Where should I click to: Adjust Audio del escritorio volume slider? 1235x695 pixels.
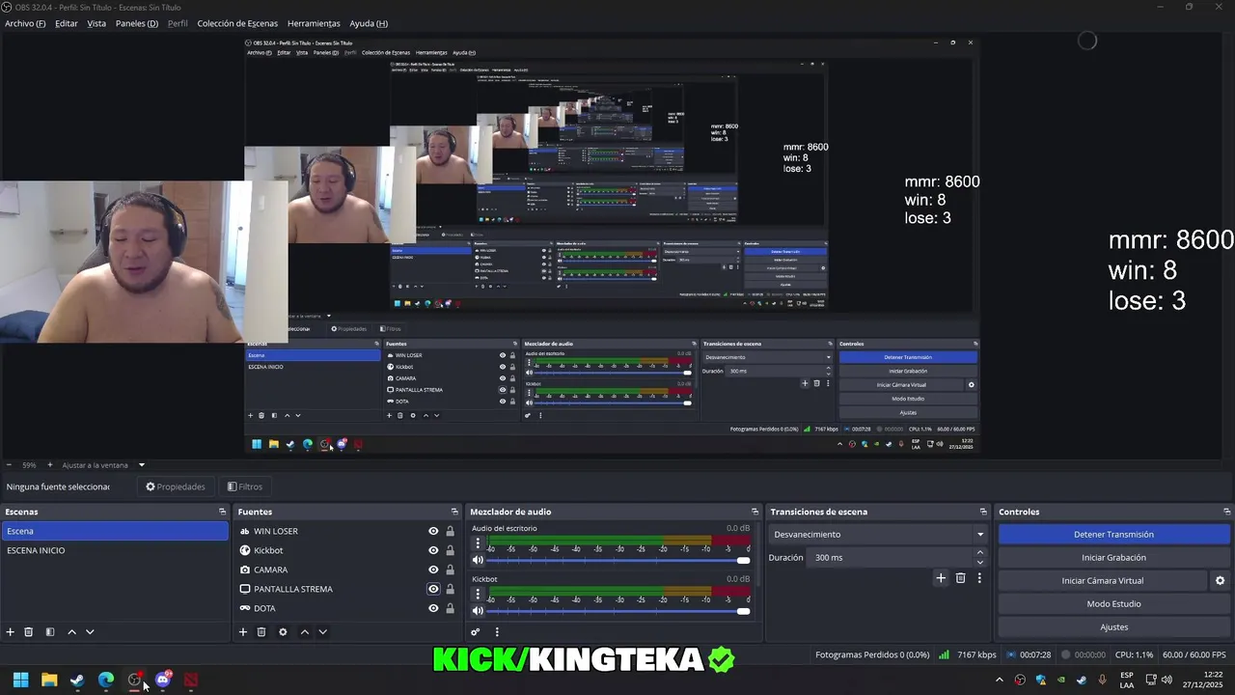point(617,560)
